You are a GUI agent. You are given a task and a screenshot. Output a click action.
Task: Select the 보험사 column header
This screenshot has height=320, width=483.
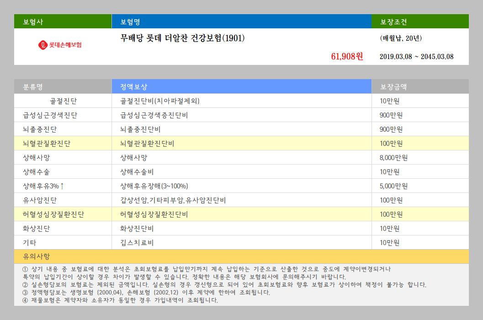click(x=63, y=21)
